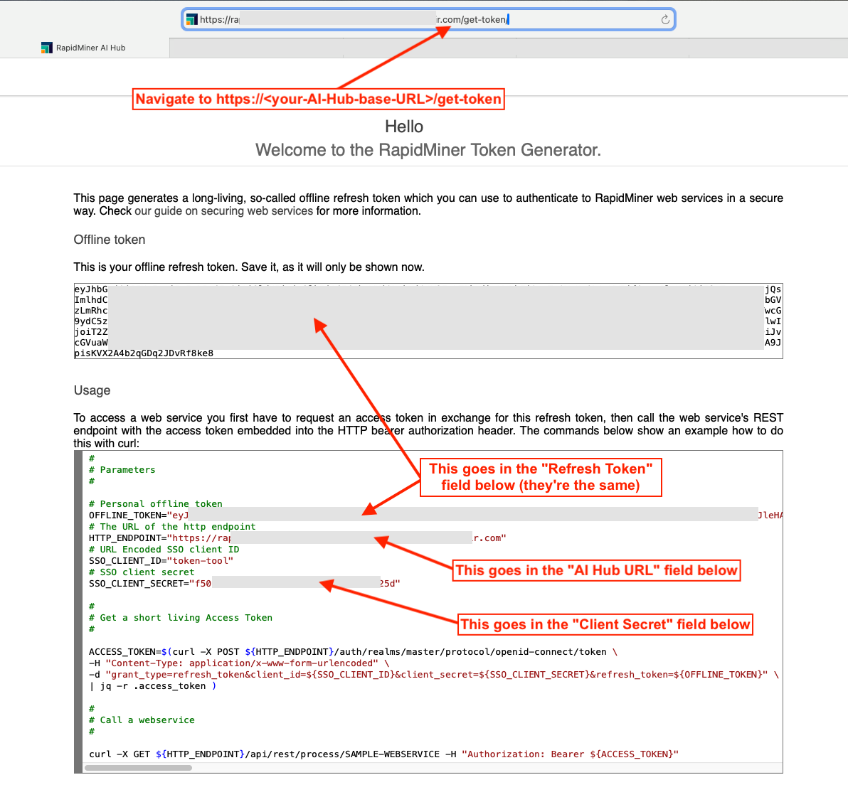Image resolution: width=848 pixels, height=807 pixels.
Task: Click the "AI Hub URL" annotation label
Action: click(x=596, y=570)
